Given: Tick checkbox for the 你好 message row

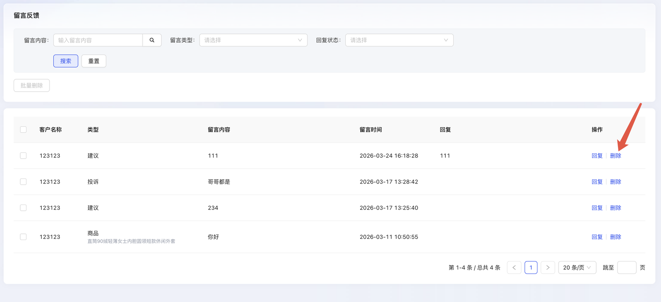Looking at the screenshot, I should click(x=23, y=237).
